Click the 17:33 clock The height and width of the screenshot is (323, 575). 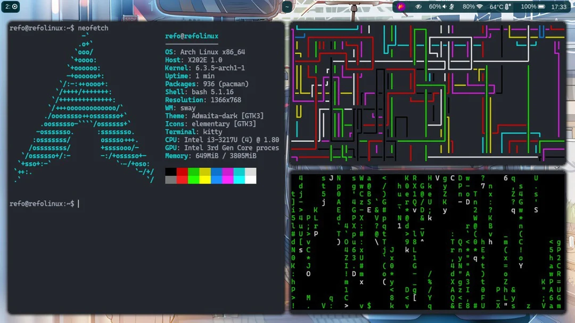click(x=558, y=7)
